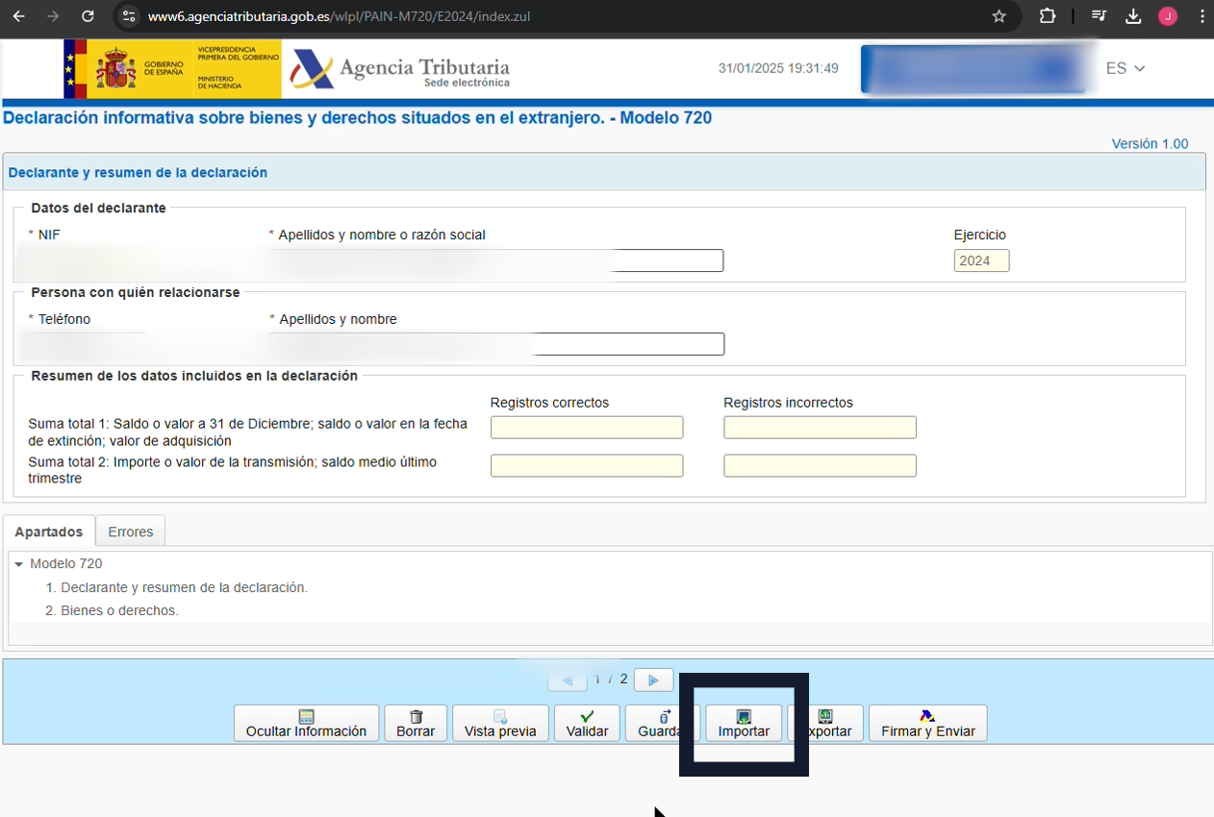This screenshot has width=1214, height=817.
Task: Open '2. Bienes o derechos' section
Action: 119,610
